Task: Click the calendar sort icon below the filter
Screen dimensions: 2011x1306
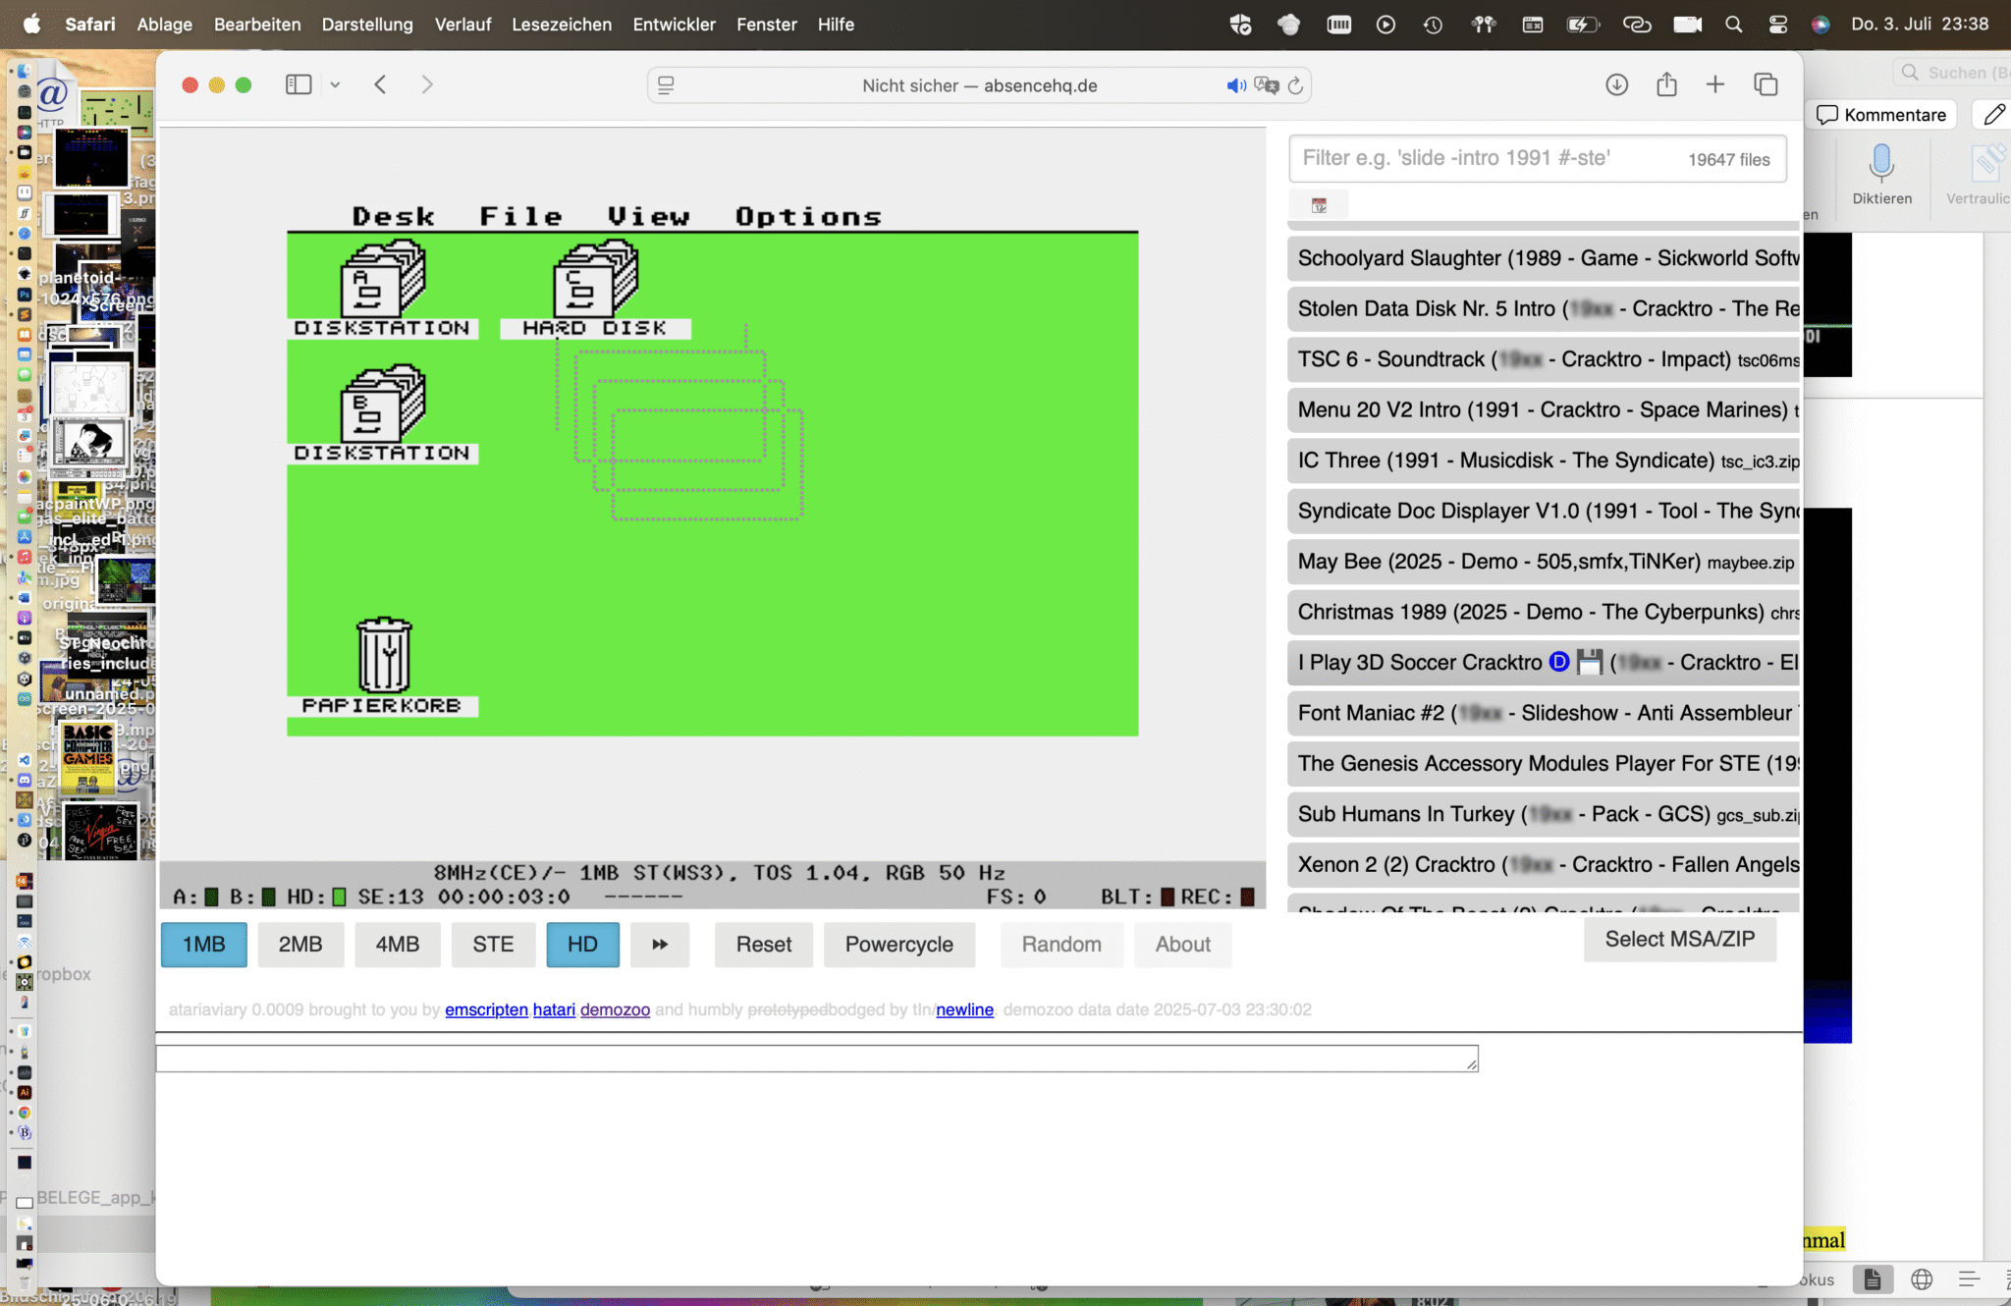Action: click(x=1319, y=205)
